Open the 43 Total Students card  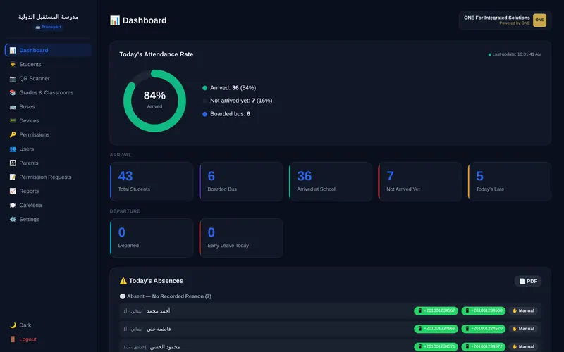[x=152, y=182]
